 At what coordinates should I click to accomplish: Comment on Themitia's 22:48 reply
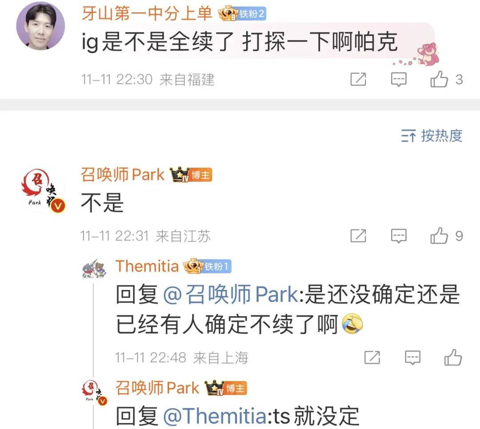(x=412, y=357)
